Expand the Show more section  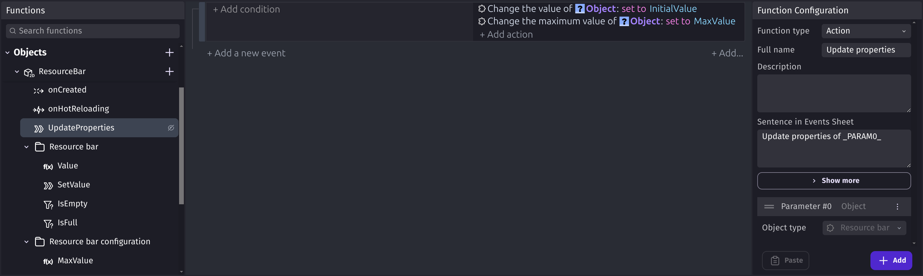[x=833, y=181]
